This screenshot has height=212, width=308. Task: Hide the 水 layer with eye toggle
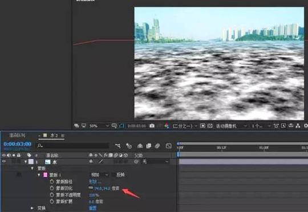pyautogui.click(x=4, y=161)
